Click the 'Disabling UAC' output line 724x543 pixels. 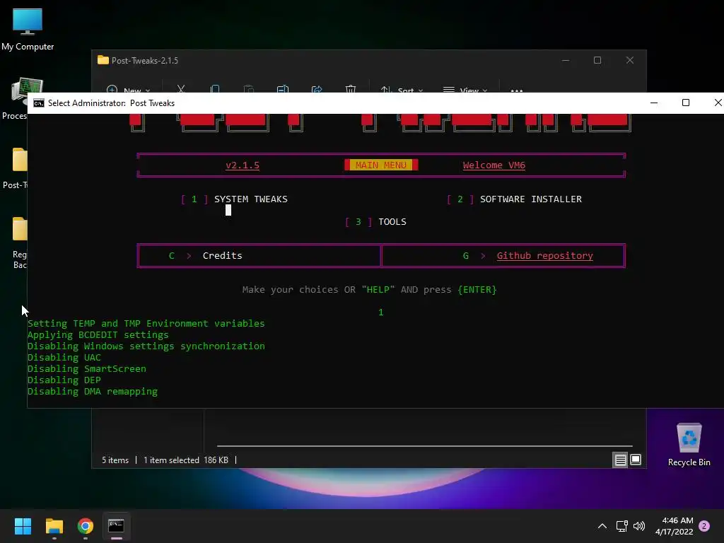[x=64, y=357]
